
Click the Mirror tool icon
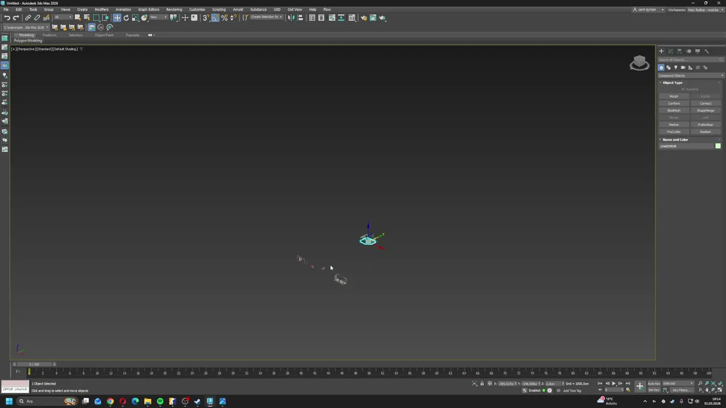tap(291, 18)
